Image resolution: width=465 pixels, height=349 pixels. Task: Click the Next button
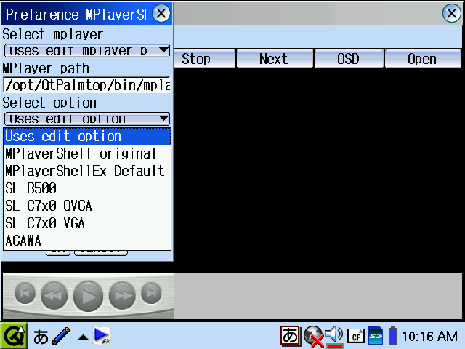tap(275, 58)
